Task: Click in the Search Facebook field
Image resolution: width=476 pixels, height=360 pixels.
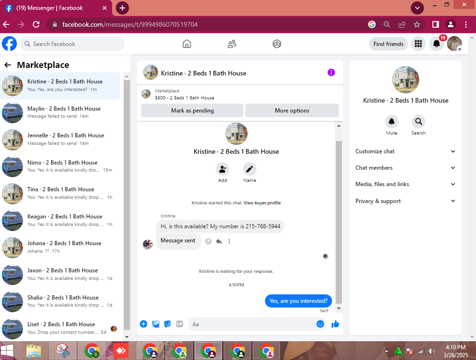Action: pos(72,44)
